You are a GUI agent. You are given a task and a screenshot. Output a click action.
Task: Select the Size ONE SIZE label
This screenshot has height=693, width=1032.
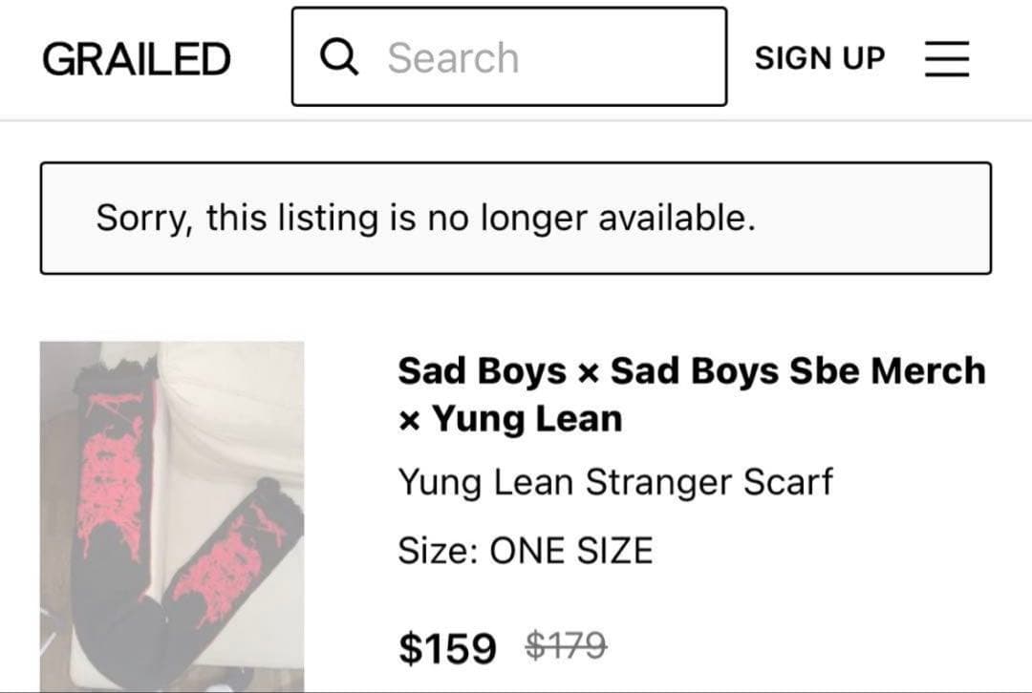click(x=524, y=549)
